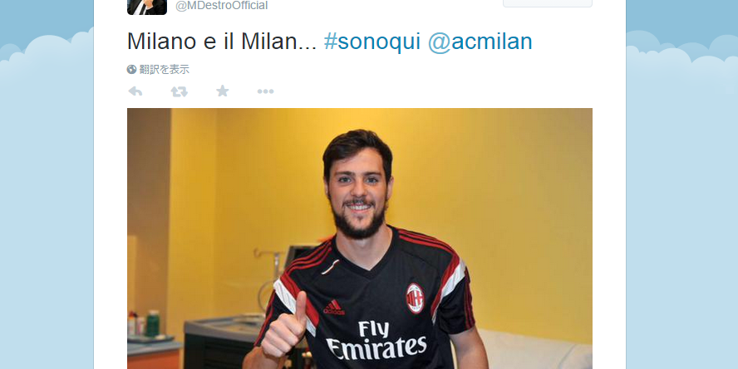This screenshot has width=738, height=369.
Task: Click the tweet text Milano e il Milan
Action: (x=222, y=42)
